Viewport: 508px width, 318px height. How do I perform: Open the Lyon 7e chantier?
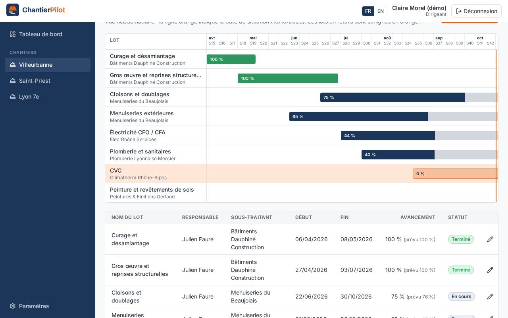coord(48,97)
